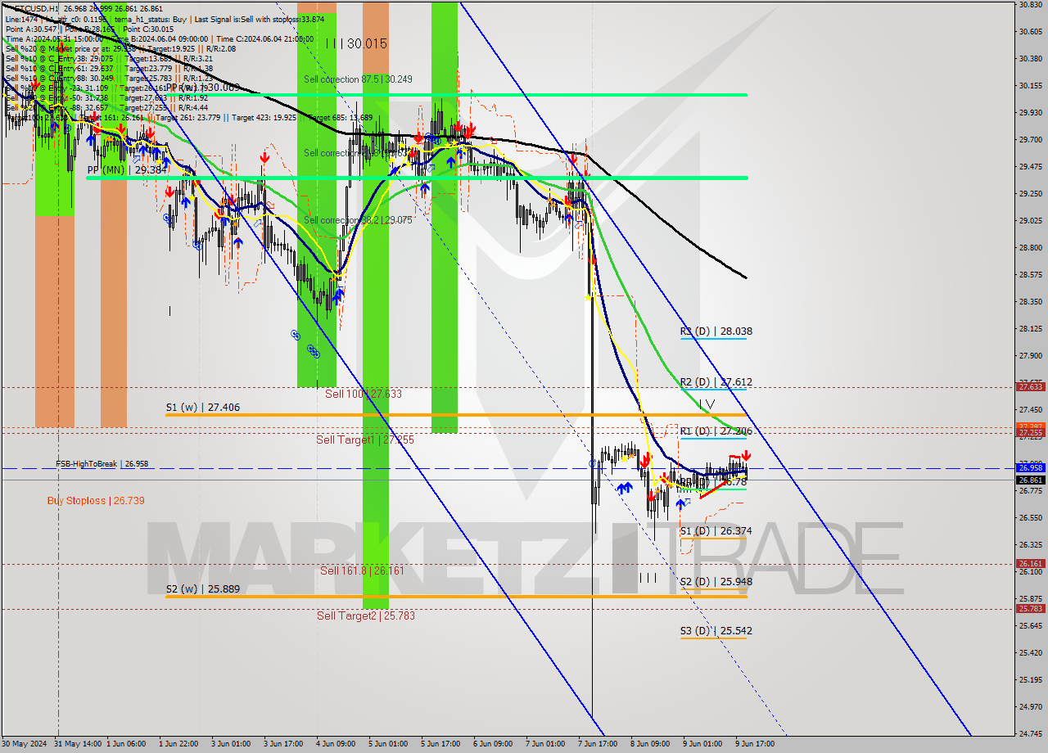Click the 7 Jun 17:00 time label
1048x753 pixels.
(597, 744)
